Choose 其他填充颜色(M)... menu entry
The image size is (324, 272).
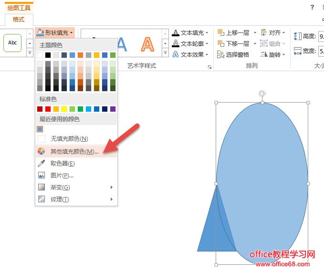click(x=76, y=151)
